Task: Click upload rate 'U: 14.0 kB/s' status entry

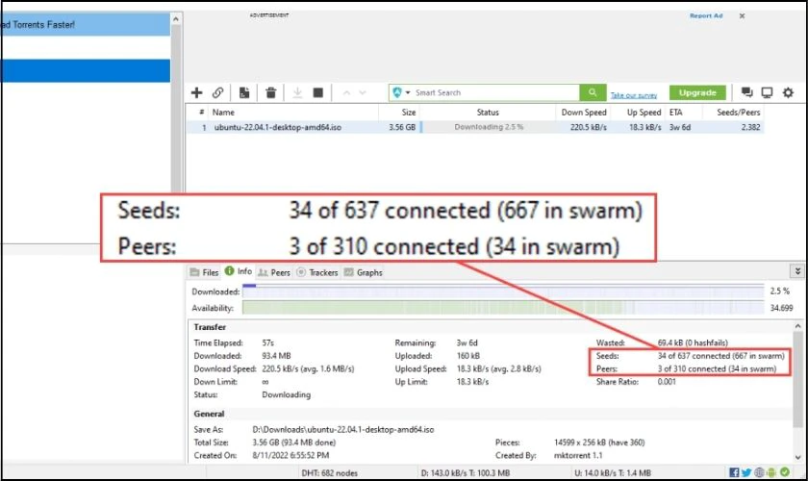Action: pyautogui.click(x=612, y=472)
